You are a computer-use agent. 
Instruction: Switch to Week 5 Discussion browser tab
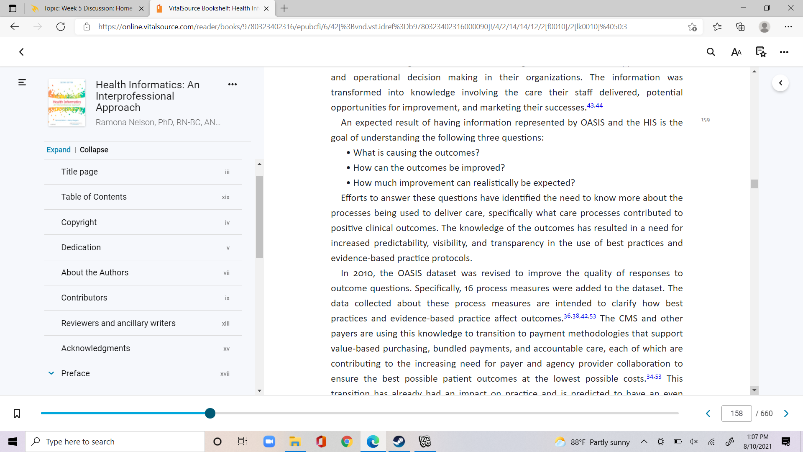(x=87, y=8)
